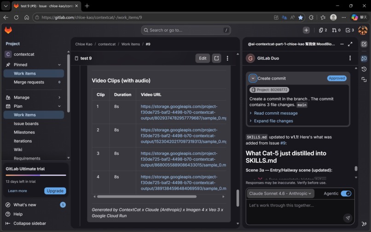The image size is (371, 232).
Task: Maximize the GitLab Duo panel
Action: pos(350,44)
